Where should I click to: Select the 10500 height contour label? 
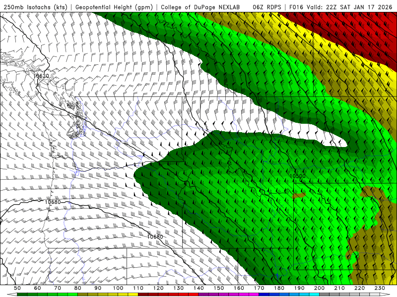click(297, 176)
